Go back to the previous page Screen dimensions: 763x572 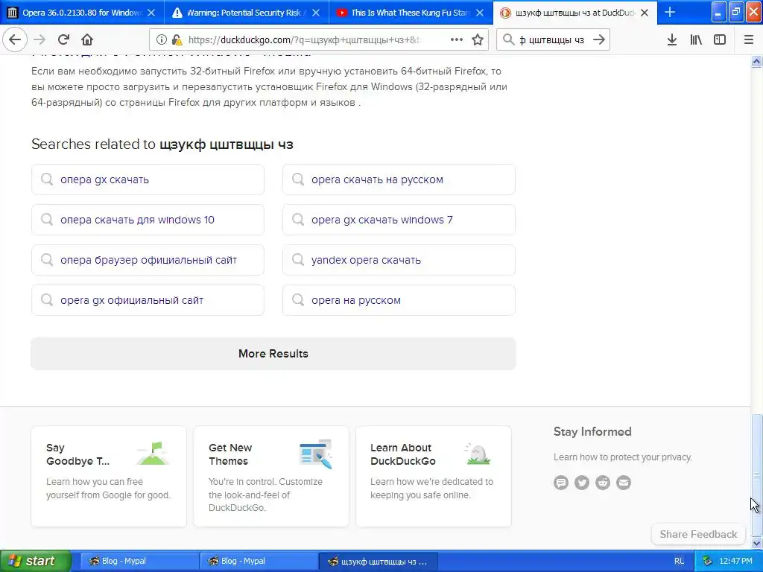click(x=15, y=40)
